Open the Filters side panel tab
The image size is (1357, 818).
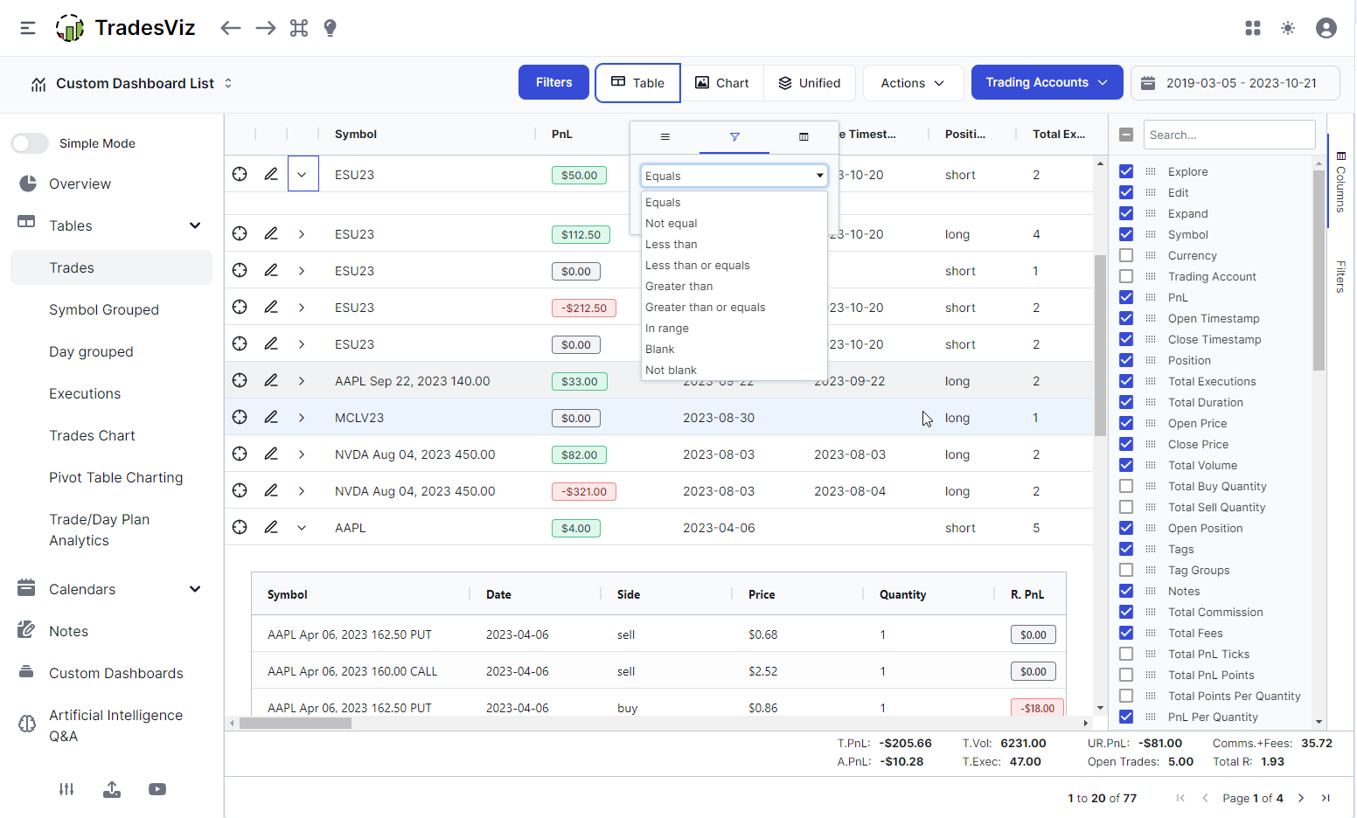1340,276
